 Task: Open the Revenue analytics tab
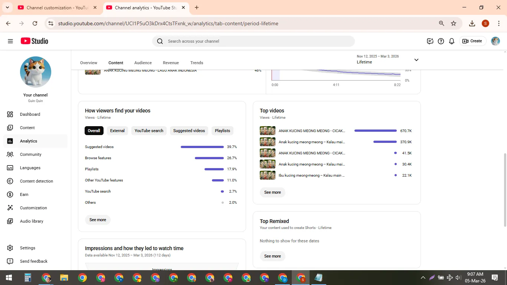pos(171,63)
